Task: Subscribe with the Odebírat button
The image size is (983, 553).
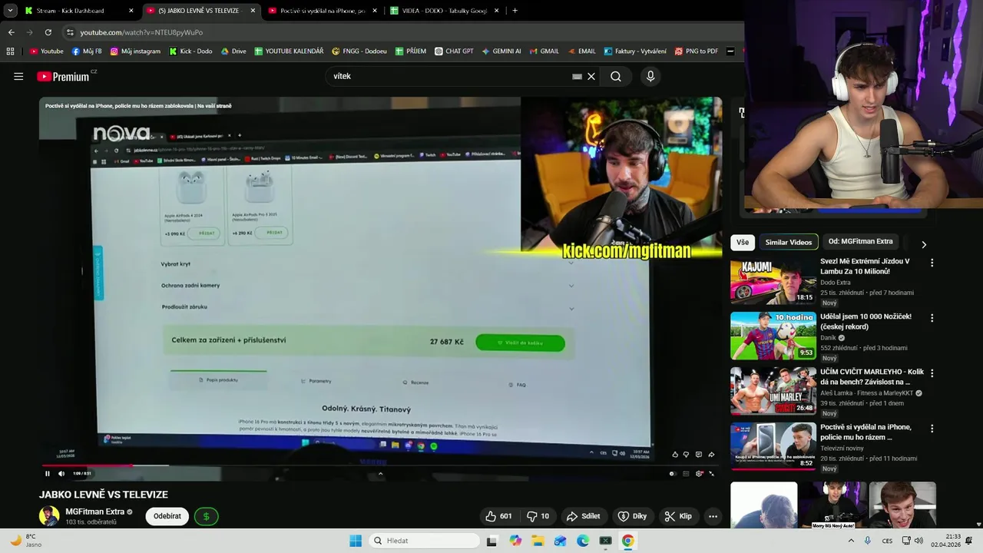Action: pyautogui.click(x=167, y=516)
